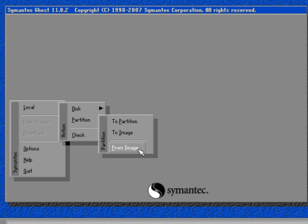Click the symantec. brand text
The height and width of the screenshot is (224, 308).
(187, 191)
